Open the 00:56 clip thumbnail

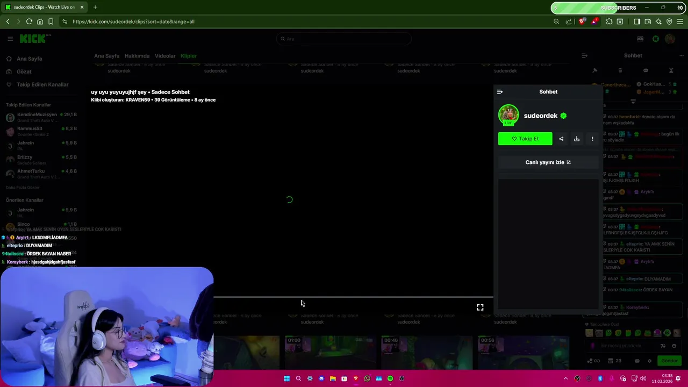click(x=524, y=353)
